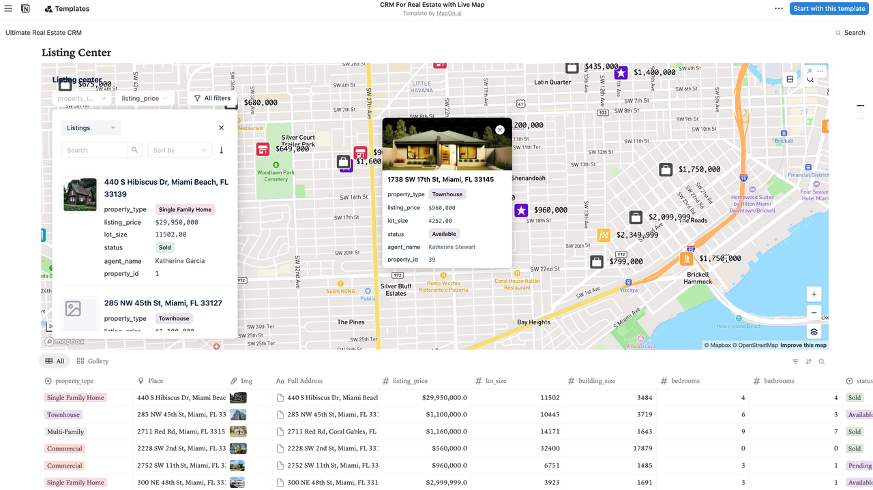Zoom in on the map
Screen dimensions: 873x490
(x=814, y=294)
